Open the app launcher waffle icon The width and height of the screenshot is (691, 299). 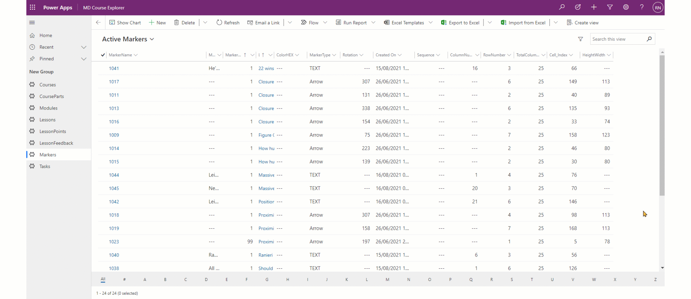pos(32,7)
